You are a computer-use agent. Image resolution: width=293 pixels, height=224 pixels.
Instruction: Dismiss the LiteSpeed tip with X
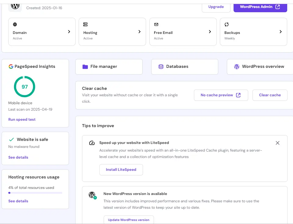277,143
